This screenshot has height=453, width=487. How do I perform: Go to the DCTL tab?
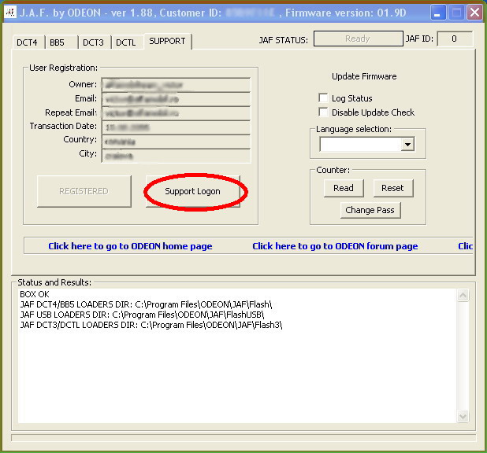127,42
